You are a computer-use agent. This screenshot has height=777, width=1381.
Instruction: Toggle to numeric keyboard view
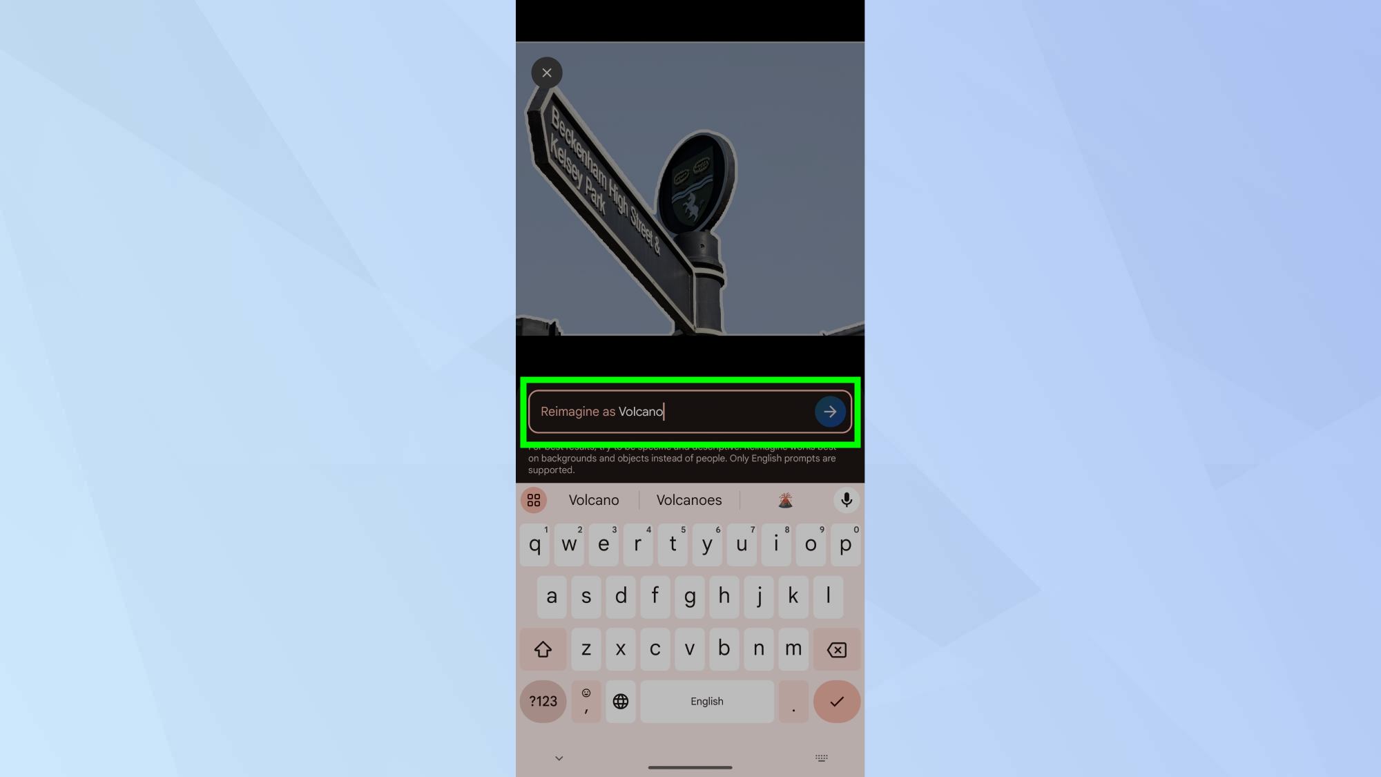coord(543,701)
